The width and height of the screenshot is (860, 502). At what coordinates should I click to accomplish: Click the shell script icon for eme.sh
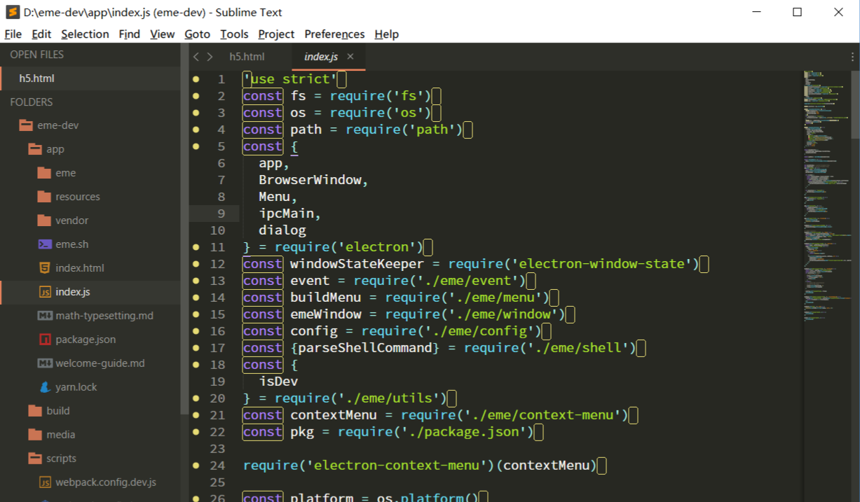(x=45, y=244)
